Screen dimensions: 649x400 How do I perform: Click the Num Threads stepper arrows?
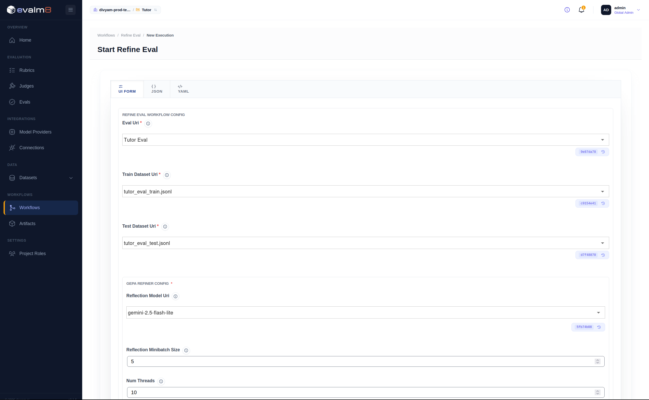coord(597,392)
